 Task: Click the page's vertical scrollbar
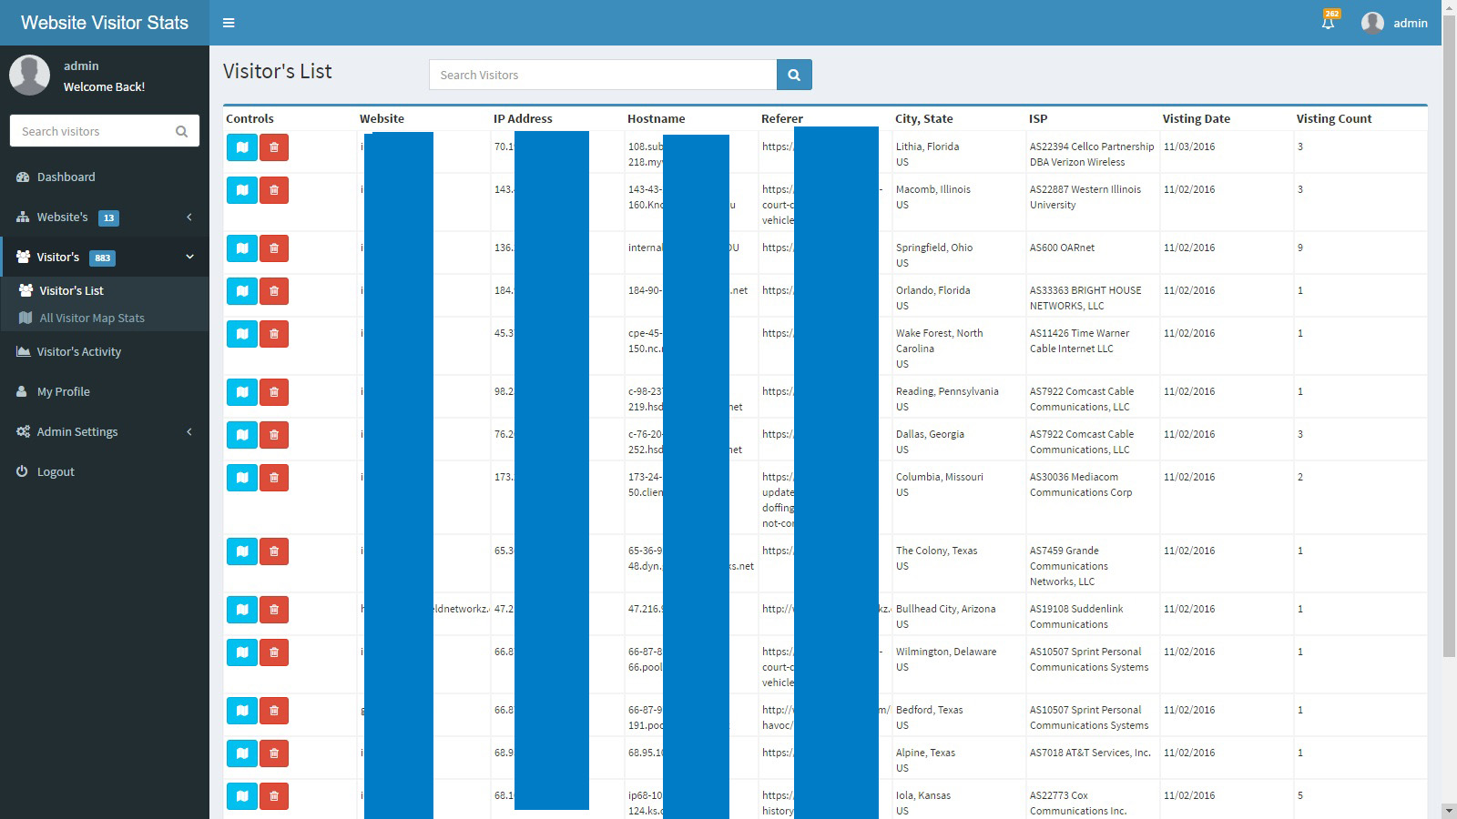[x=1449, y=337]
